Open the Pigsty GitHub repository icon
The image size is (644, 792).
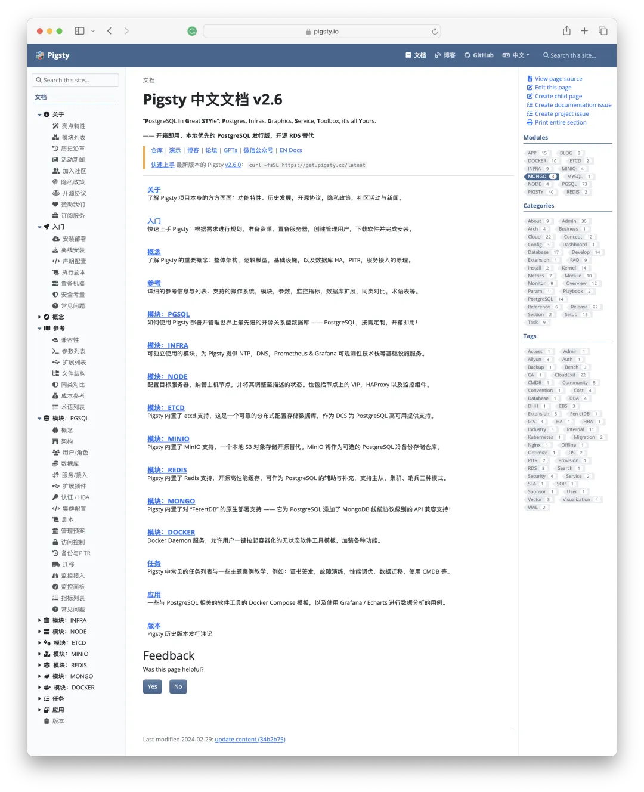click(x=467, y=55)
